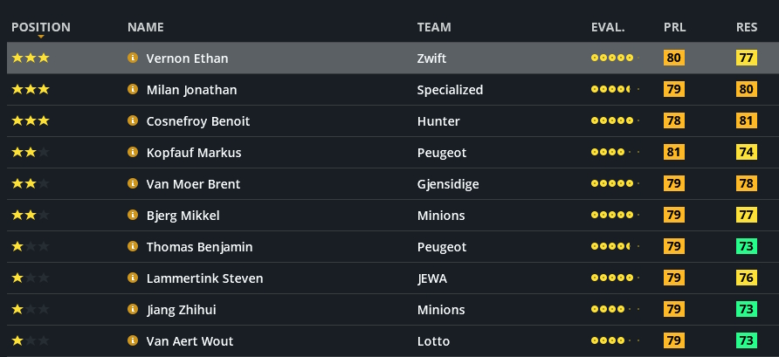The height and width of the screenshot is (357, 779).
Task: Click info icon next to Van Aert Wout
Action: click(133, 341)
